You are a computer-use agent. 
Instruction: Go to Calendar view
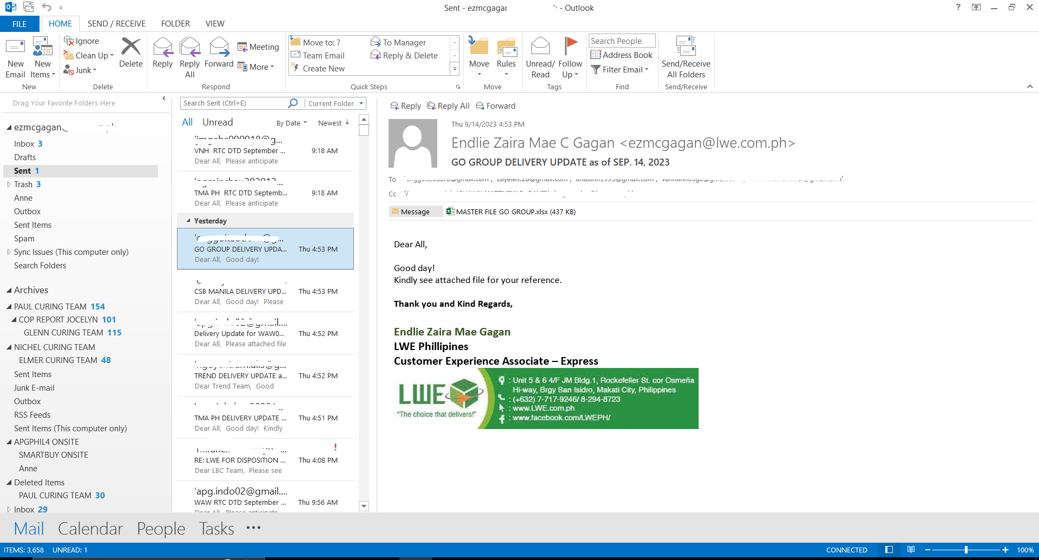point(90,529)
